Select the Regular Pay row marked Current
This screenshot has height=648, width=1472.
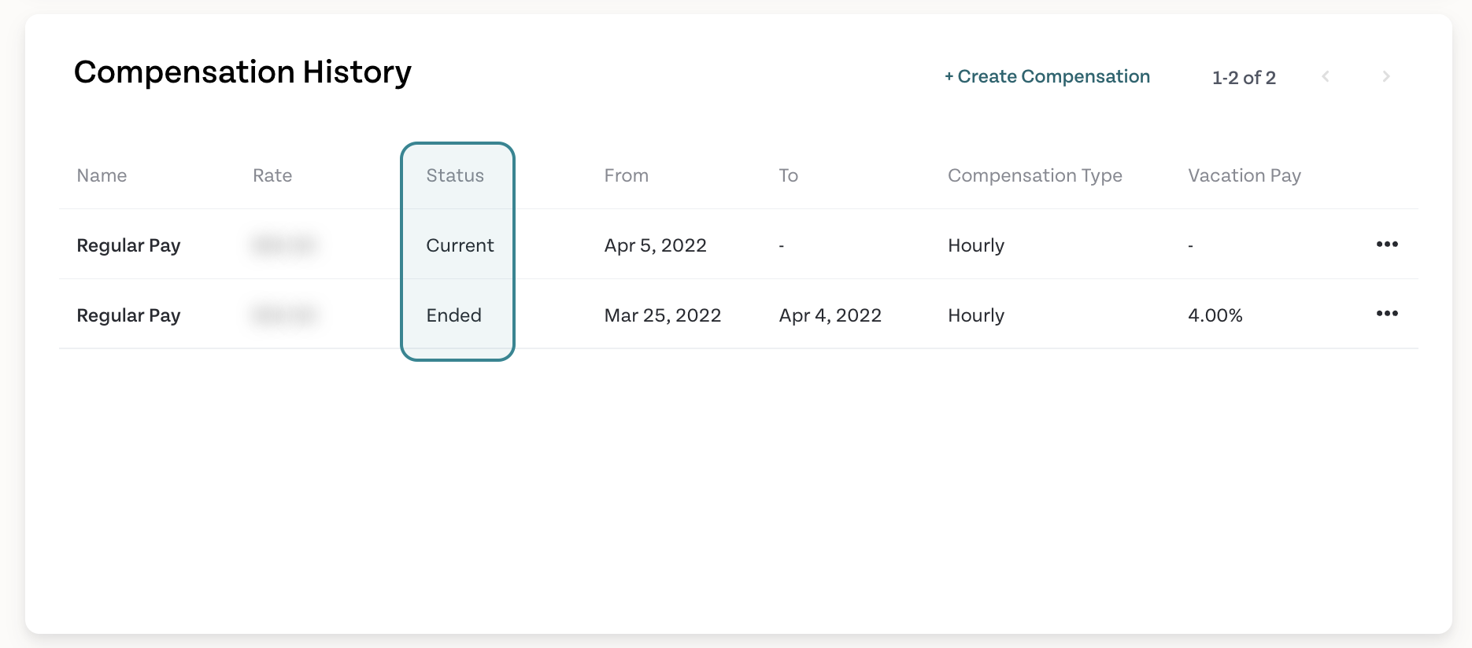(738, 245)
